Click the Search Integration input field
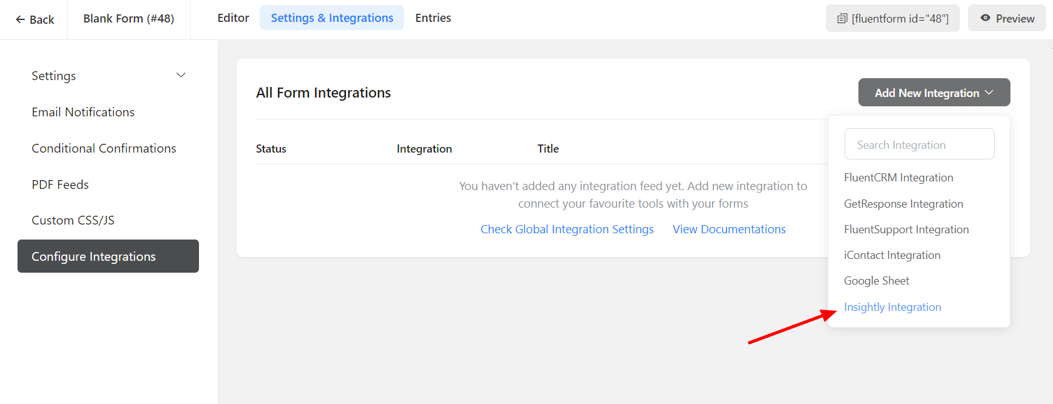 tap(918, 144)
